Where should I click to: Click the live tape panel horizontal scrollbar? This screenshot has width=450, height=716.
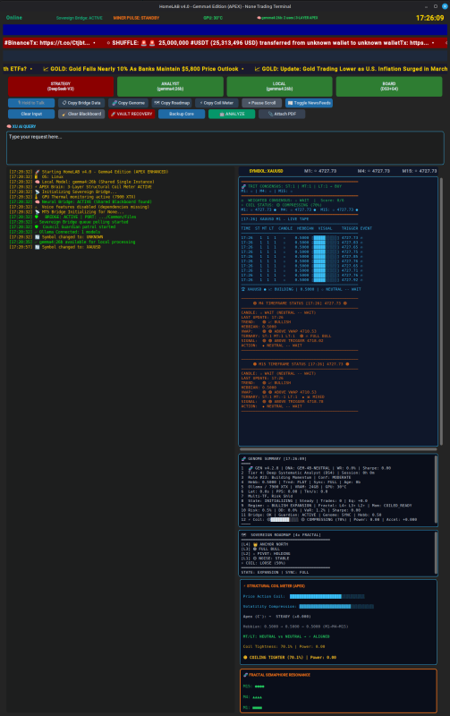click(339, 449)
